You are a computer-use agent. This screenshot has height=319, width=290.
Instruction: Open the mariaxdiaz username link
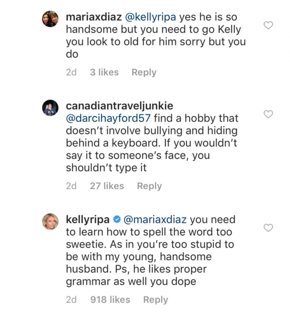94,17
